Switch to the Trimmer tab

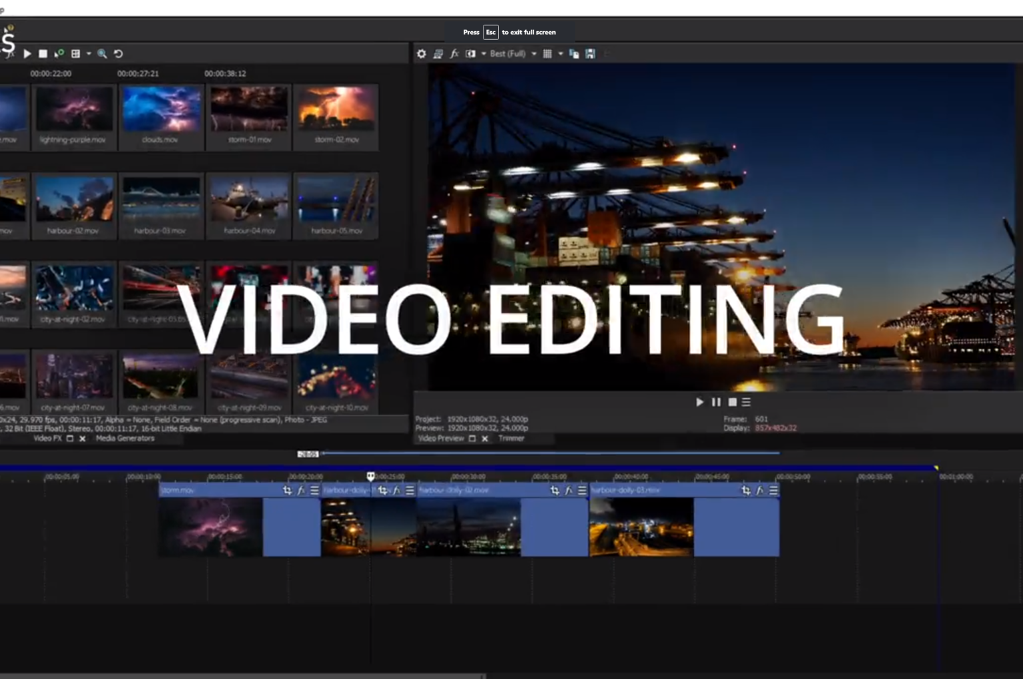point(511,439)
